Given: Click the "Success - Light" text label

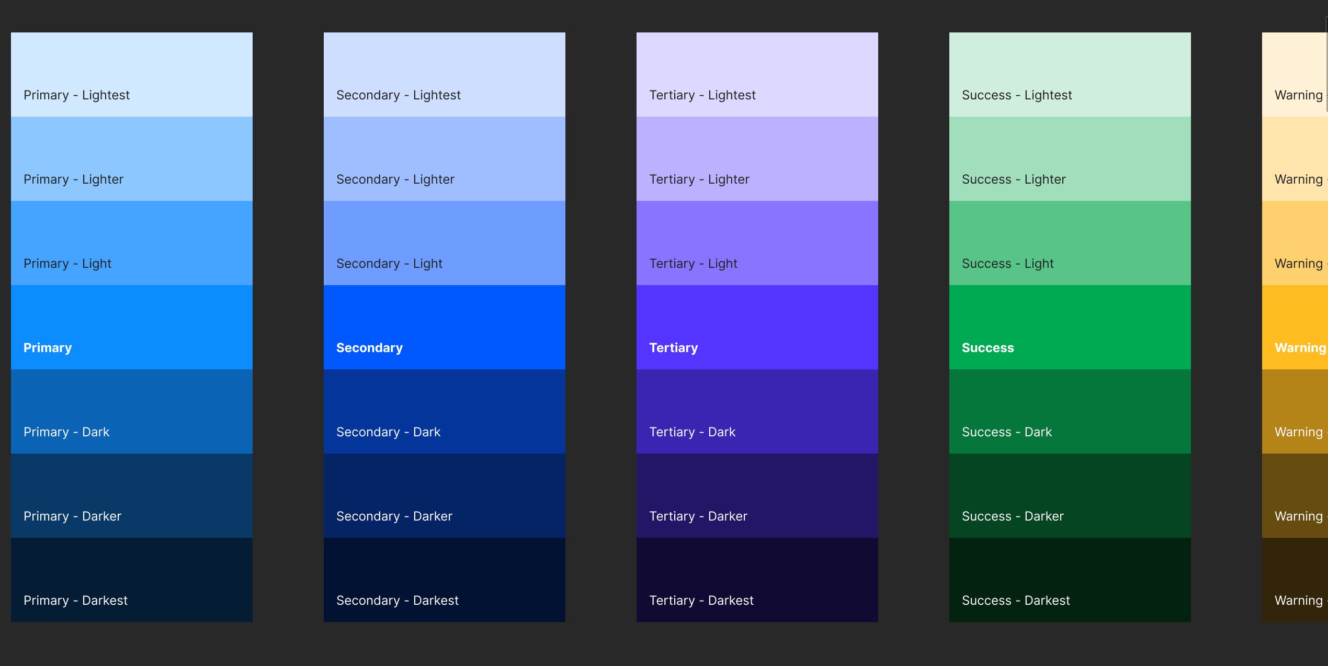Looking at the screenshot, I should click(1007, 264).
